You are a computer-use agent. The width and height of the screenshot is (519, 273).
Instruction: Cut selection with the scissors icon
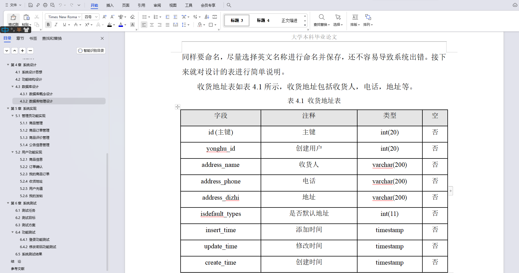click(37, 17)
